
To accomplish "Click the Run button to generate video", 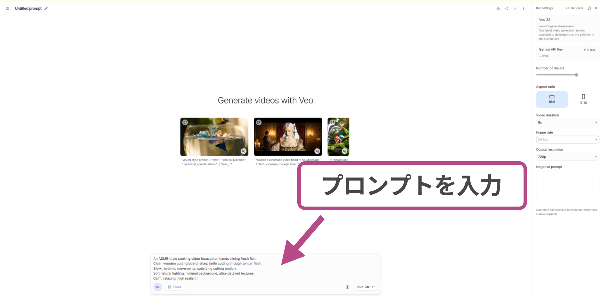I will tap(365, 287).
